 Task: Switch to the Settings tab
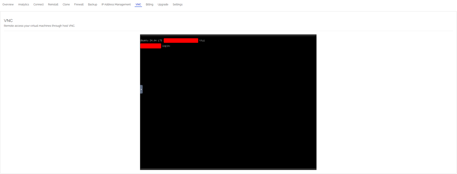pyautogui.click(x=177, y=5)
